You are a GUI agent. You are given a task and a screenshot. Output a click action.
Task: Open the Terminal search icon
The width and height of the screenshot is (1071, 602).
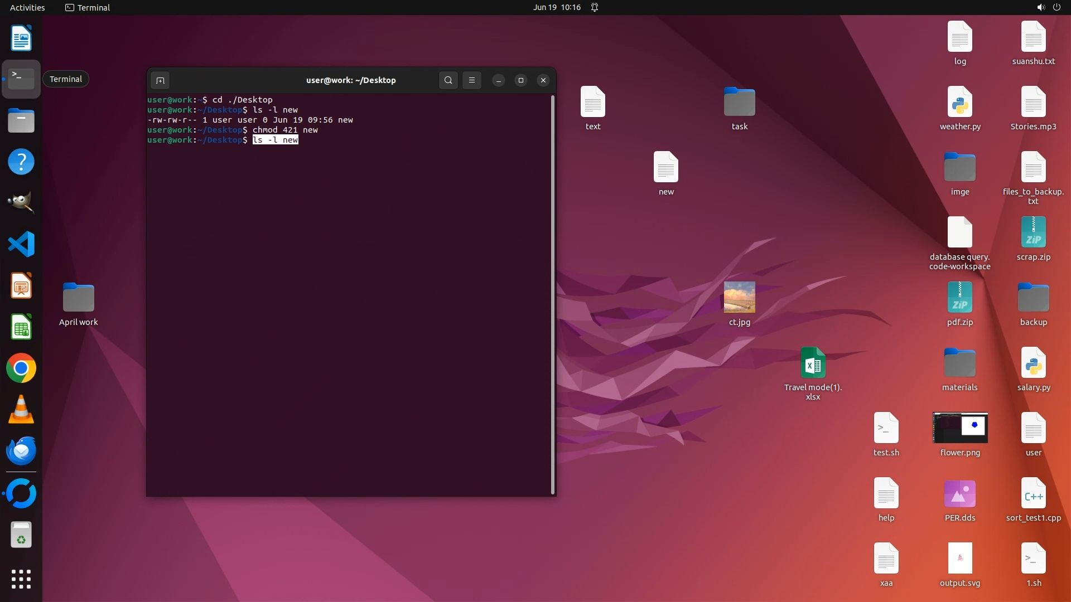click(x=448, y=80)
